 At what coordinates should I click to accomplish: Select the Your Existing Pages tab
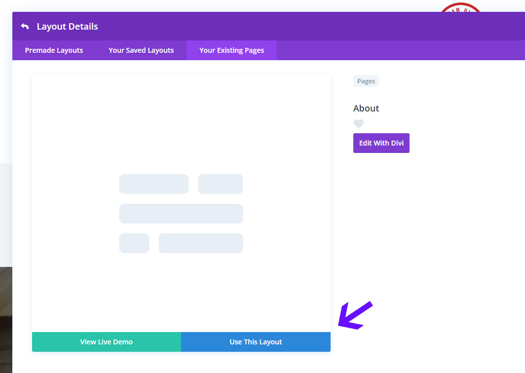click(x=231, y=50)
